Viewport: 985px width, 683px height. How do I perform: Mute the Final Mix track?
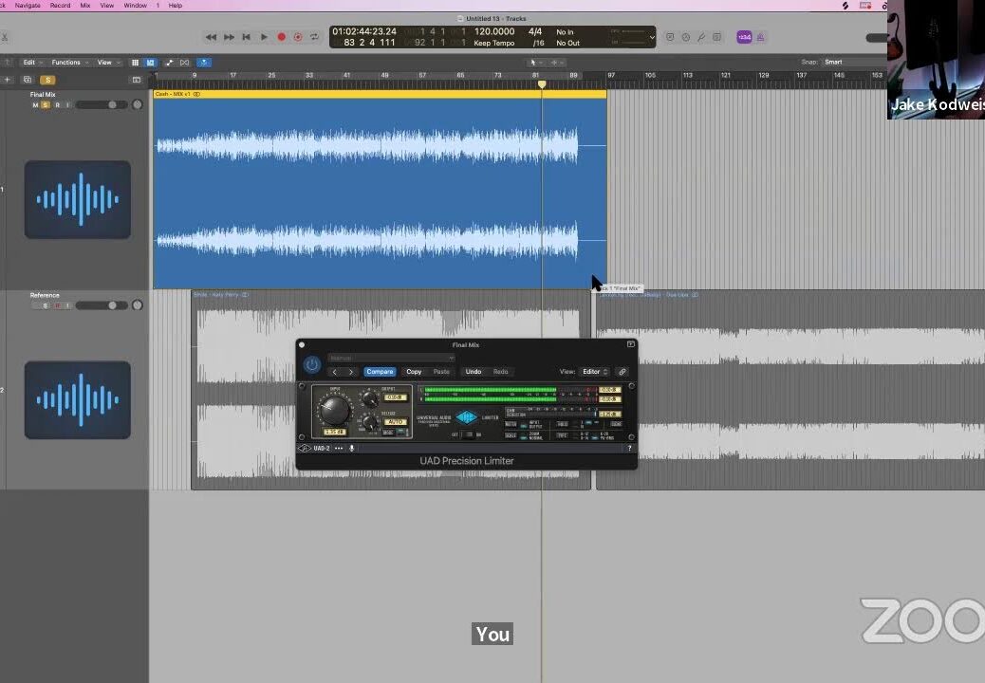point(35,105)
